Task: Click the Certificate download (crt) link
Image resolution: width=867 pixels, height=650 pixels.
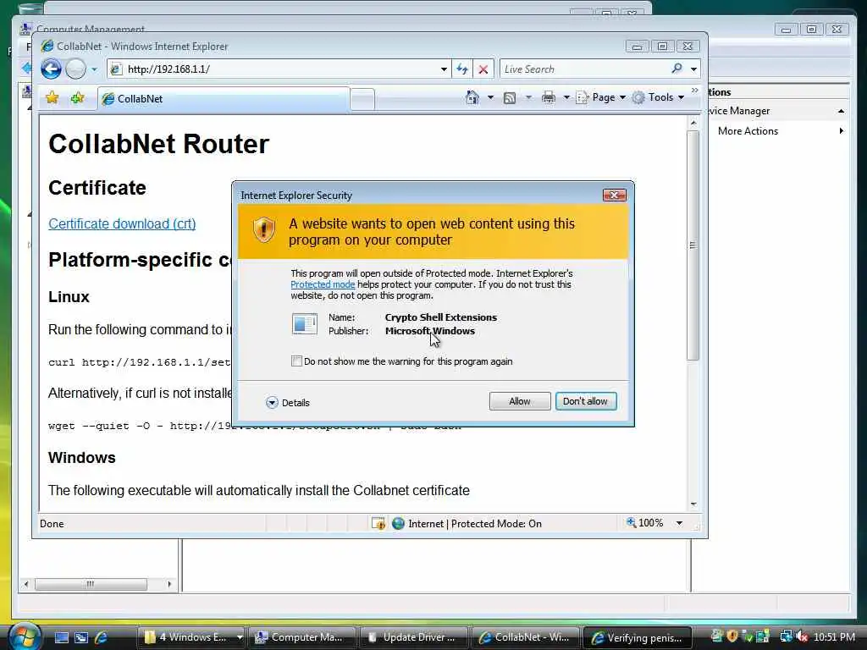Action: click(x=122, y=223)
